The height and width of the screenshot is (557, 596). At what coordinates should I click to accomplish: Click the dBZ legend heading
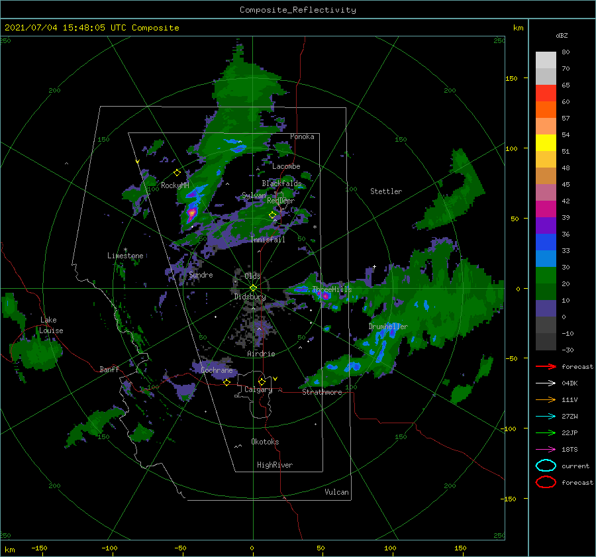[562, 35]
